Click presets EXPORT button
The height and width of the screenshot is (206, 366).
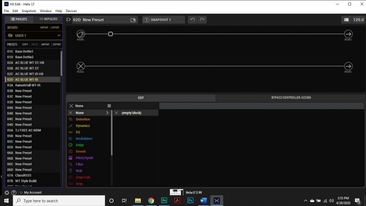point(57,44)
